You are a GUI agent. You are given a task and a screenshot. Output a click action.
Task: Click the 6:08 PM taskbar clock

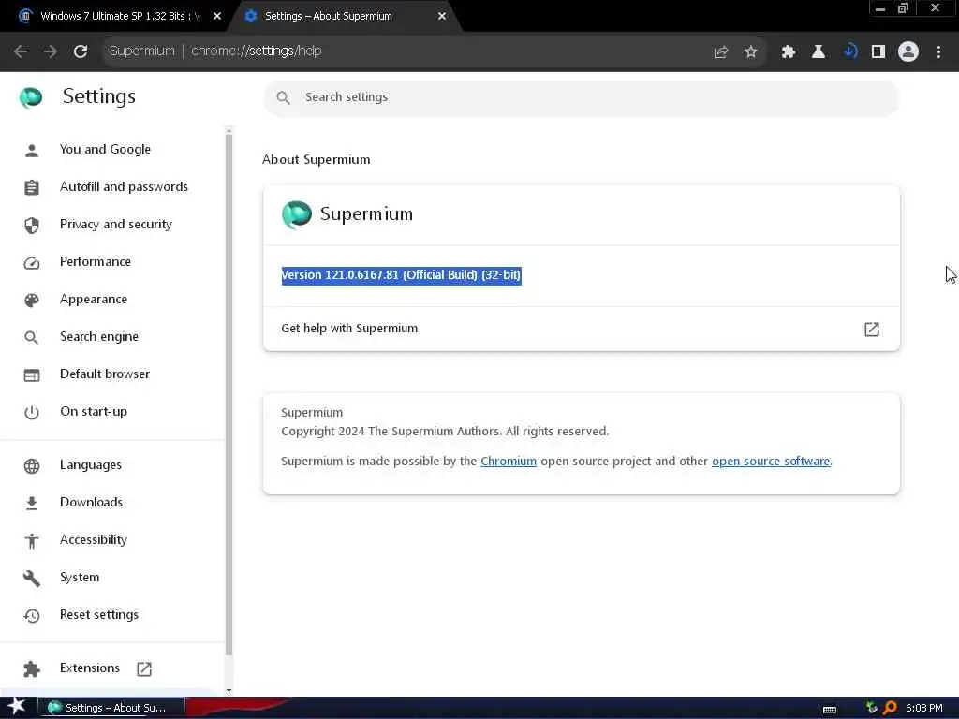point(923,708)
